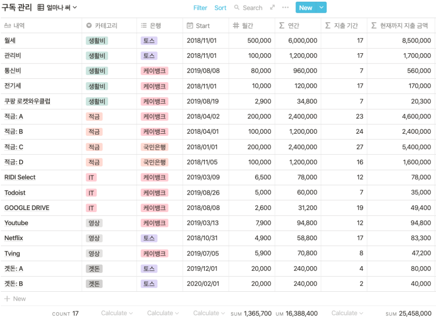Click the SUM 25,458,000 footer total

(x=408, y=313)
